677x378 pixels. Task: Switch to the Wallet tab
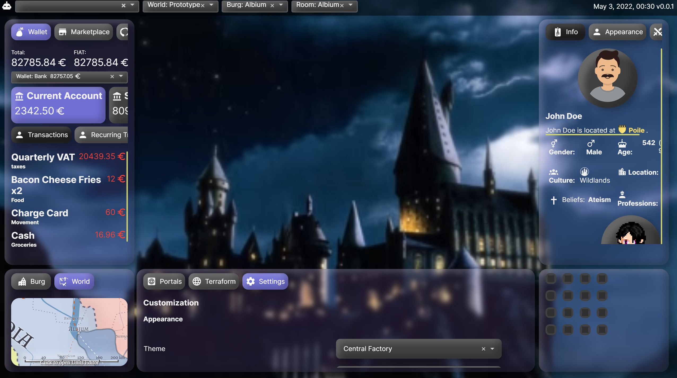(x=31, y=32)
